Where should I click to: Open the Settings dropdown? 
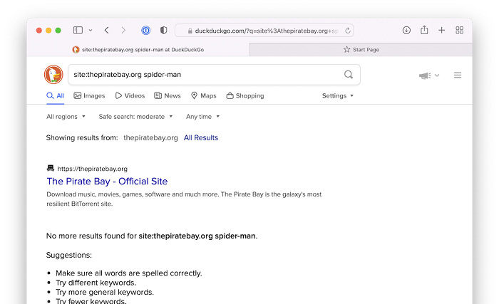337,95
